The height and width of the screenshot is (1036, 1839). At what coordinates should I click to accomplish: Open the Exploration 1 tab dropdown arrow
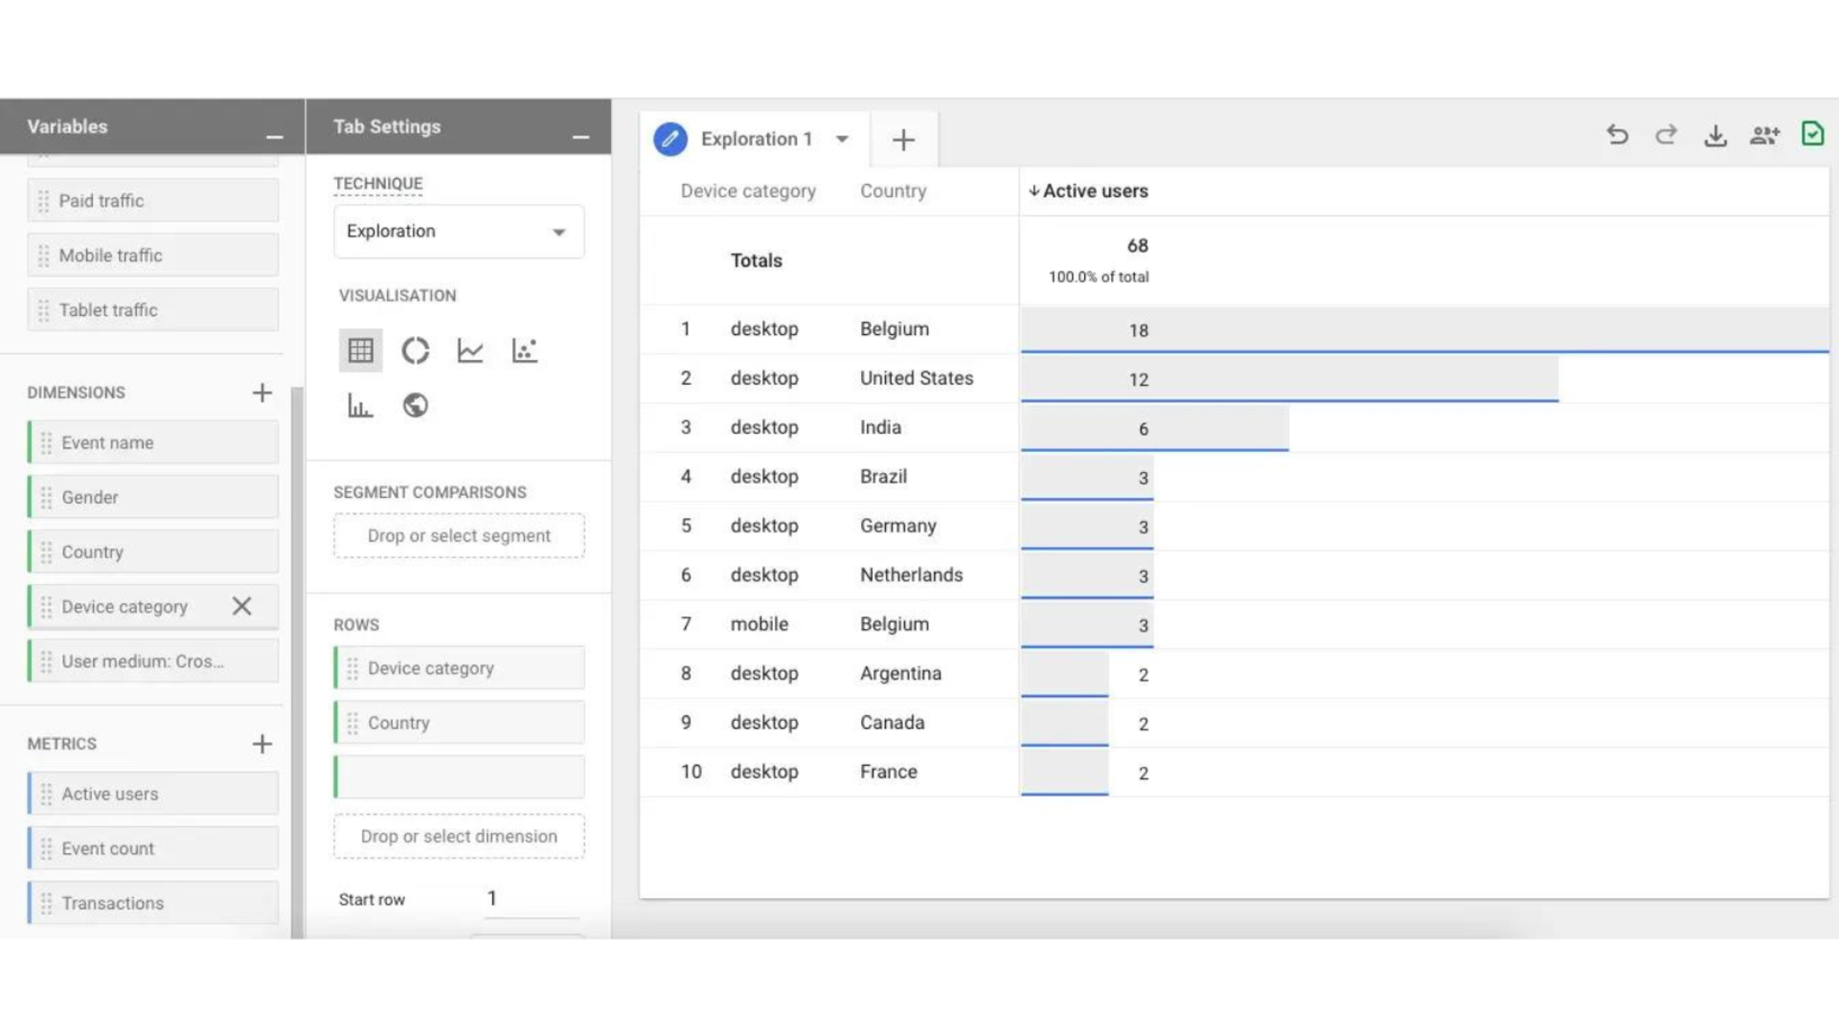tap(842, 139)
